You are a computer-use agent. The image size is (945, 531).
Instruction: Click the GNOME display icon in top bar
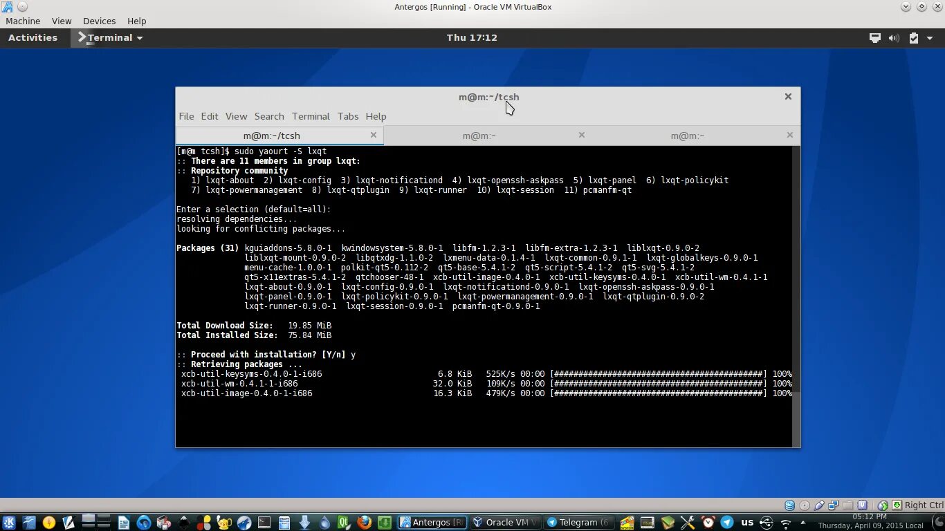click(x=874, y=38)
